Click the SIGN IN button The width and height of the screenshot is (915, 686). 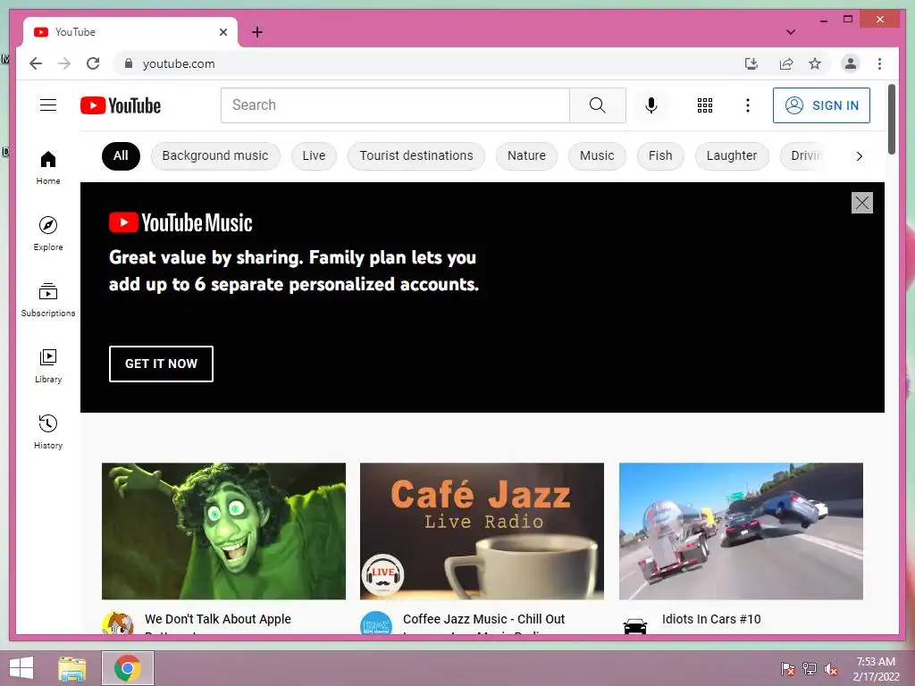click(821, 105)
